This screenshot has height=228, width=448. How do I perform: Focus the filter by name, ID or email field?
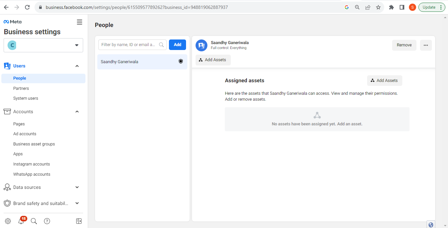coord(132,45)
